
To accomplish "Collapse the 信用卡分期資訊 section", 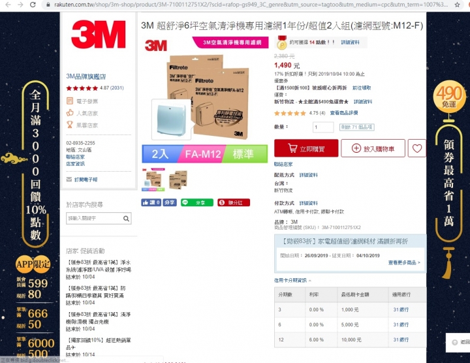I will tap(292, 281).
